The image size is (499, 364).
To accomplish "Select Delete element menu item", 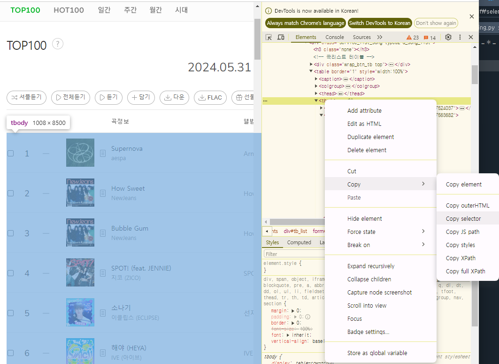I will click(367, 150).
